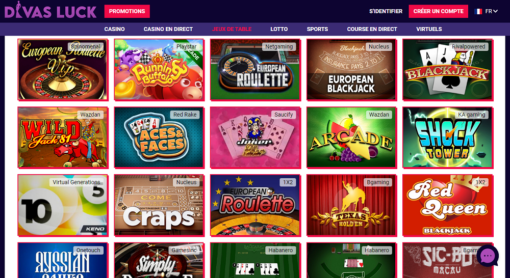The image size is (510, 278).
Task: Switch to the Casino en direct tab
Action: tap(168, 29)
